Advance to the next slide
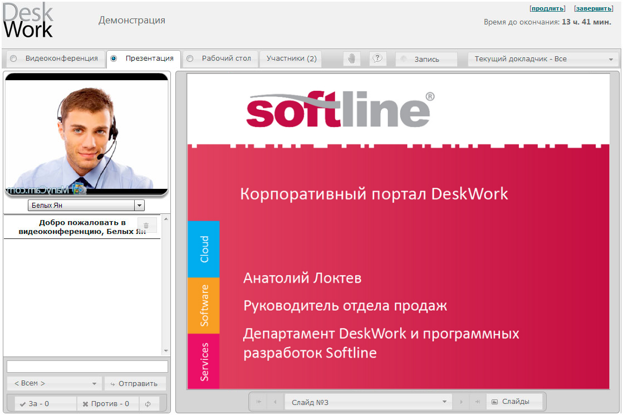This screenshot has height=415, width=623. pyautogui.click(x=461, y=402)
